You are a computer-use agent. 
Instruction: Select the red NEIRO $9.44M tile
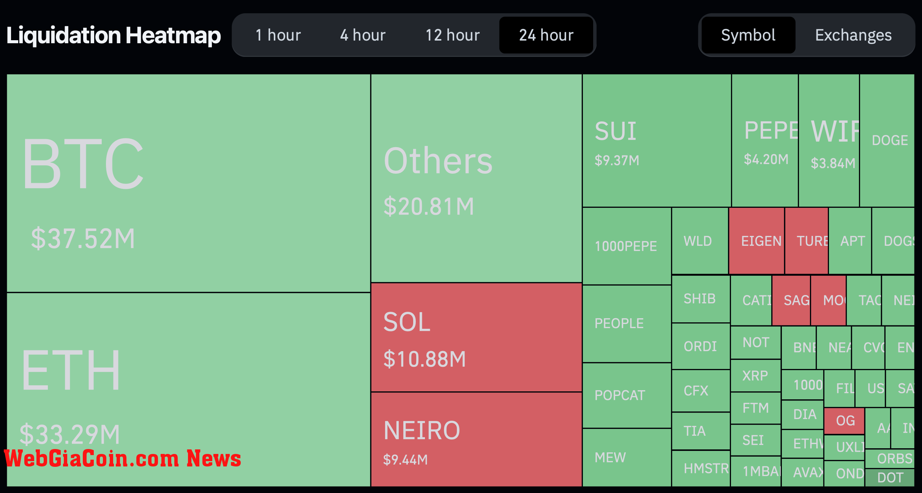pos(476,440)
